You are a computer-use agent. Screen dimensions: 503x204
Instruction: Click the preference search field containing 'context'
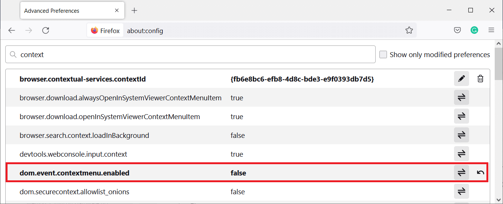click(x=190, y=54)
